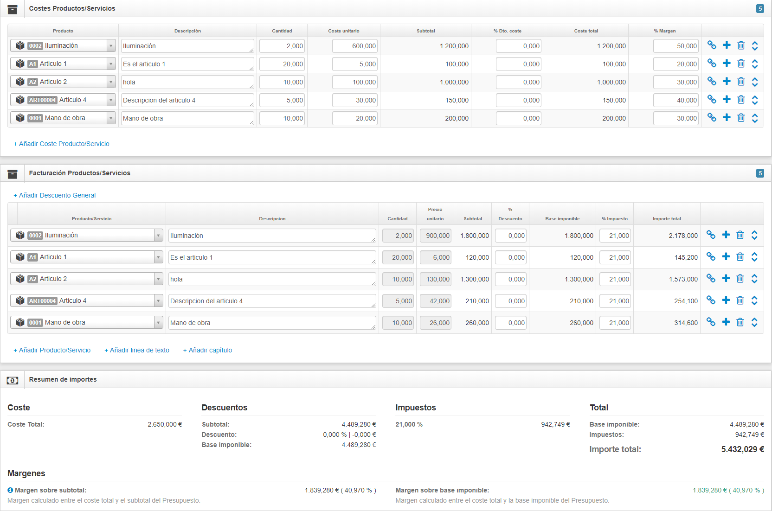Click link icon in cost row Mano de obra
The width and height of the screenshot is (772, 511).
click(x=712, y=118)
